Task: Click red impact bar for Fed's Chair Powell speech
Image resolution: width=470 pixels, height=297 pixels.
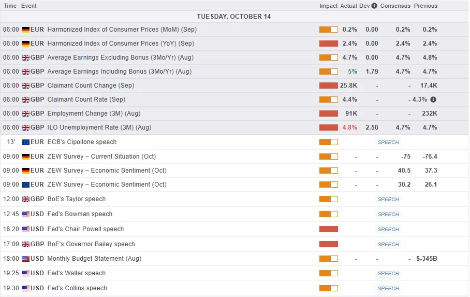Action: tap(328, 229)
